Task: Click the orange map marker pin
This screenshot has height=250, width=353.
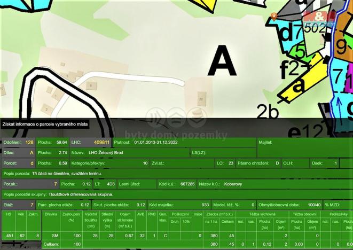Action: 274,17
